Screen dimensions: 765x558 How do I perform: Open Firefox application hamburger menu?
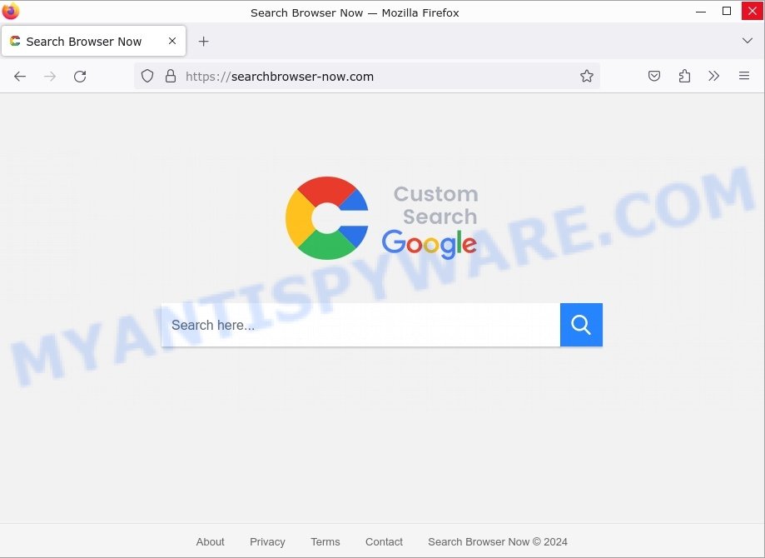pyautogui.click(x=744, y=76)
